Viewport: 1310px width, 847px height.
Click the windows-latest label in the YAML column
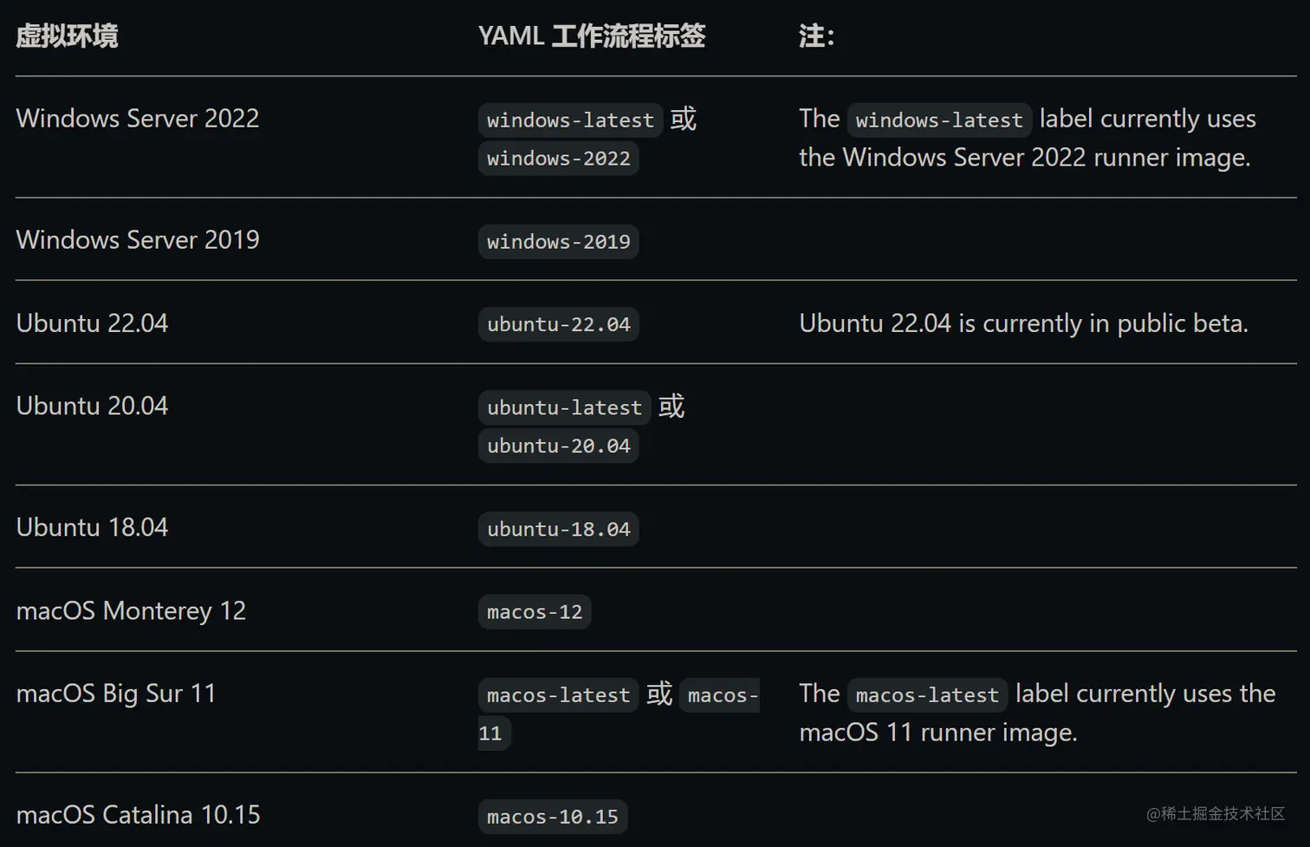tap(570, 120)
